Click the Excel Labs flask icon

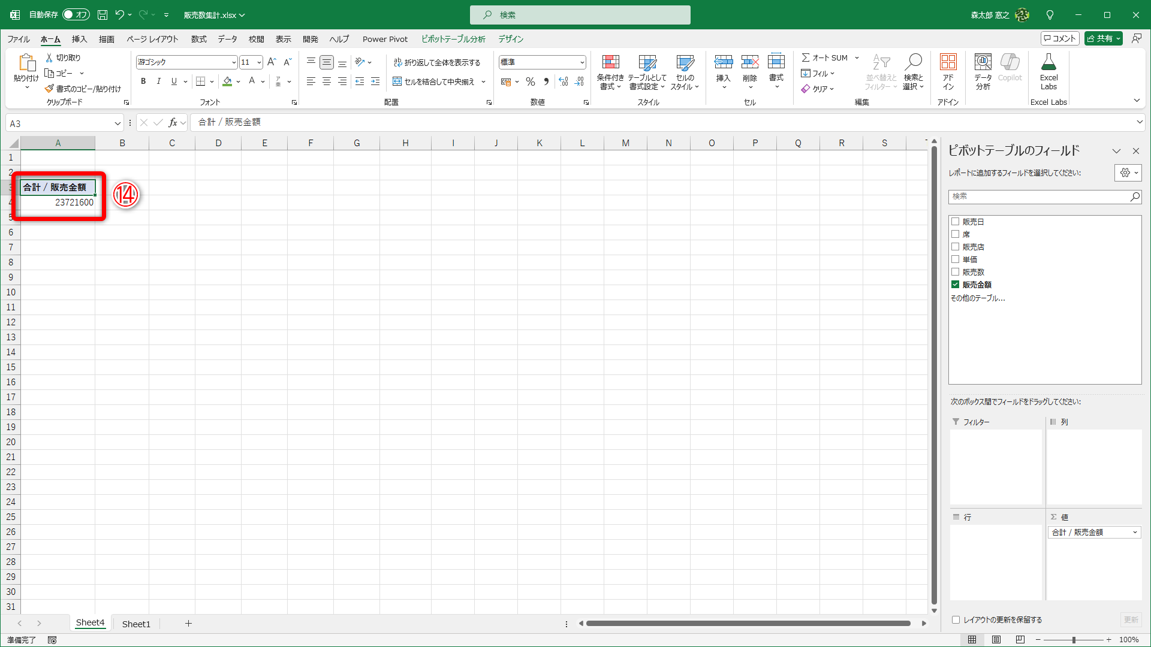tap(1048, 62)
